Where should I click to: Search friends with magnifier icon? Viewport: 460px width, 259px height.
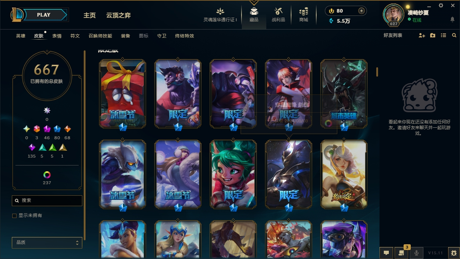point(454,36)
